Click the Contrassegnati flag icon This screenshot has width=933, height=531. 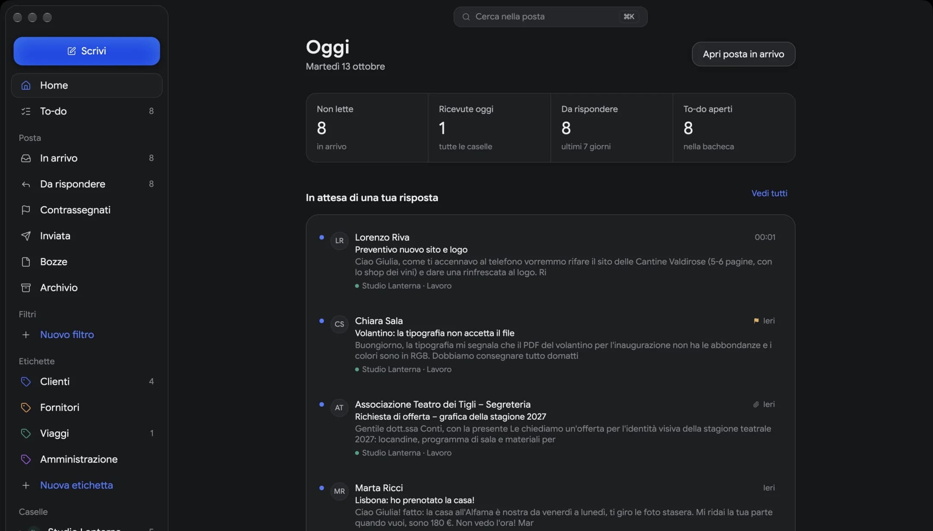(26, 210)
